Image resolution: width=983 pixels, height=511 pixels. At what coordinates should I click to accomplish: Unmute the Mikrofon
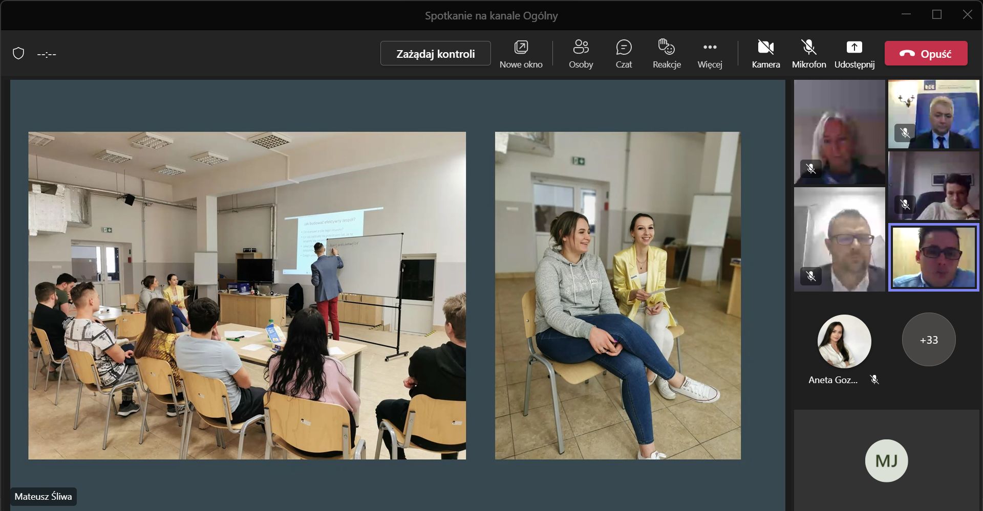pos(808,54)
